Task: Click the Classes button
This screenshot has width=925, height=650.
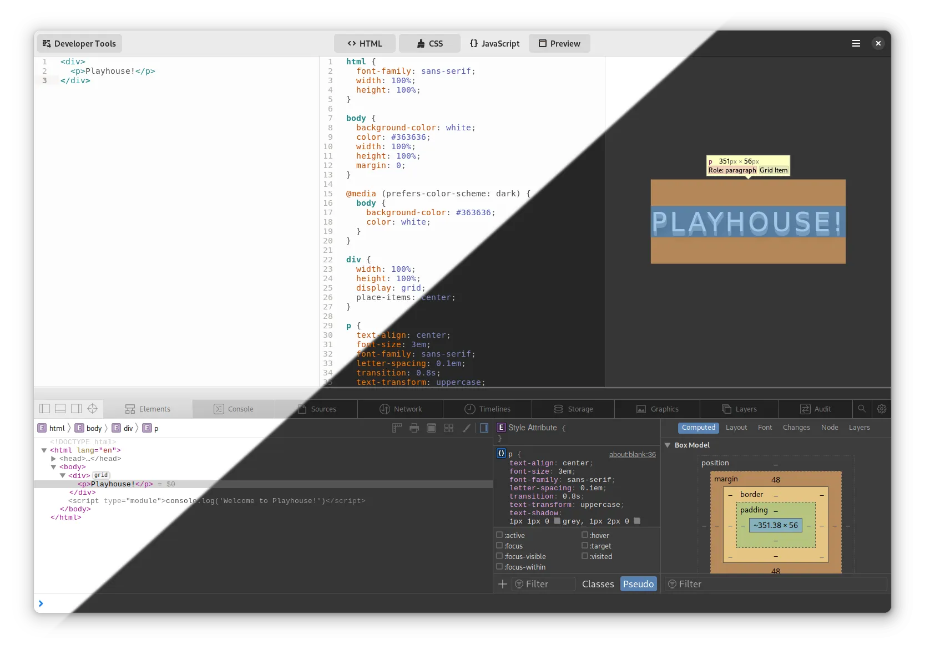Action: coord(598,584)
